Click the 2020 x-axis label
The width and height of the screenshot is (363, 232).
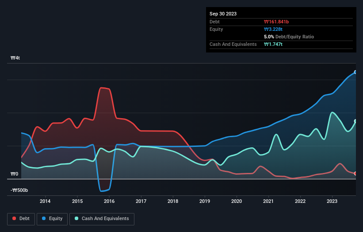[x=237, y=201]
